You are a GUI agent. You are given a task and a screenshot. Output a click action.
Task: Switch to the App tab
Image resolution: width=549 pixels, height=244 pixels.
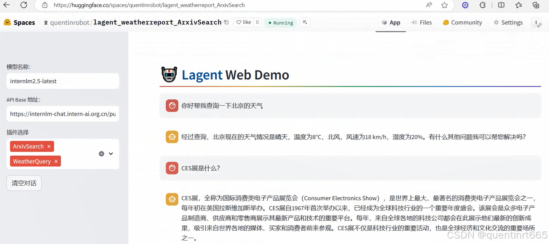tap(391, 22)
